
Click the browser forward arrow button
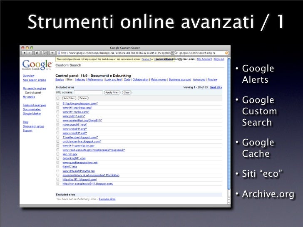(x=30, y=53)
